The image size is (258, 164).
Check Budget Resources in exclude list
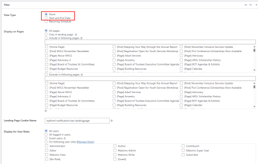click(47, 105)
